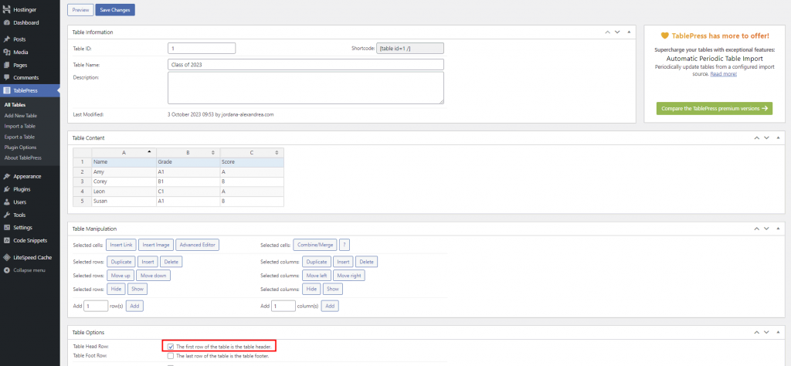
Task: Move Table Content panel down
Action: coord(766,137)
